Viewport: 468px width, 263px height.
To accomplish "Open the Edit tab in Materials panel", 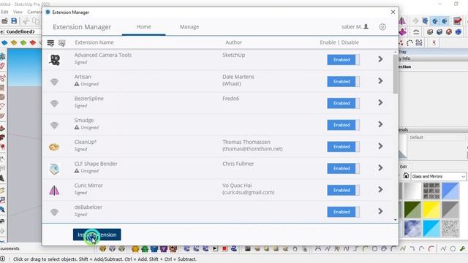I will pos(404,167).
